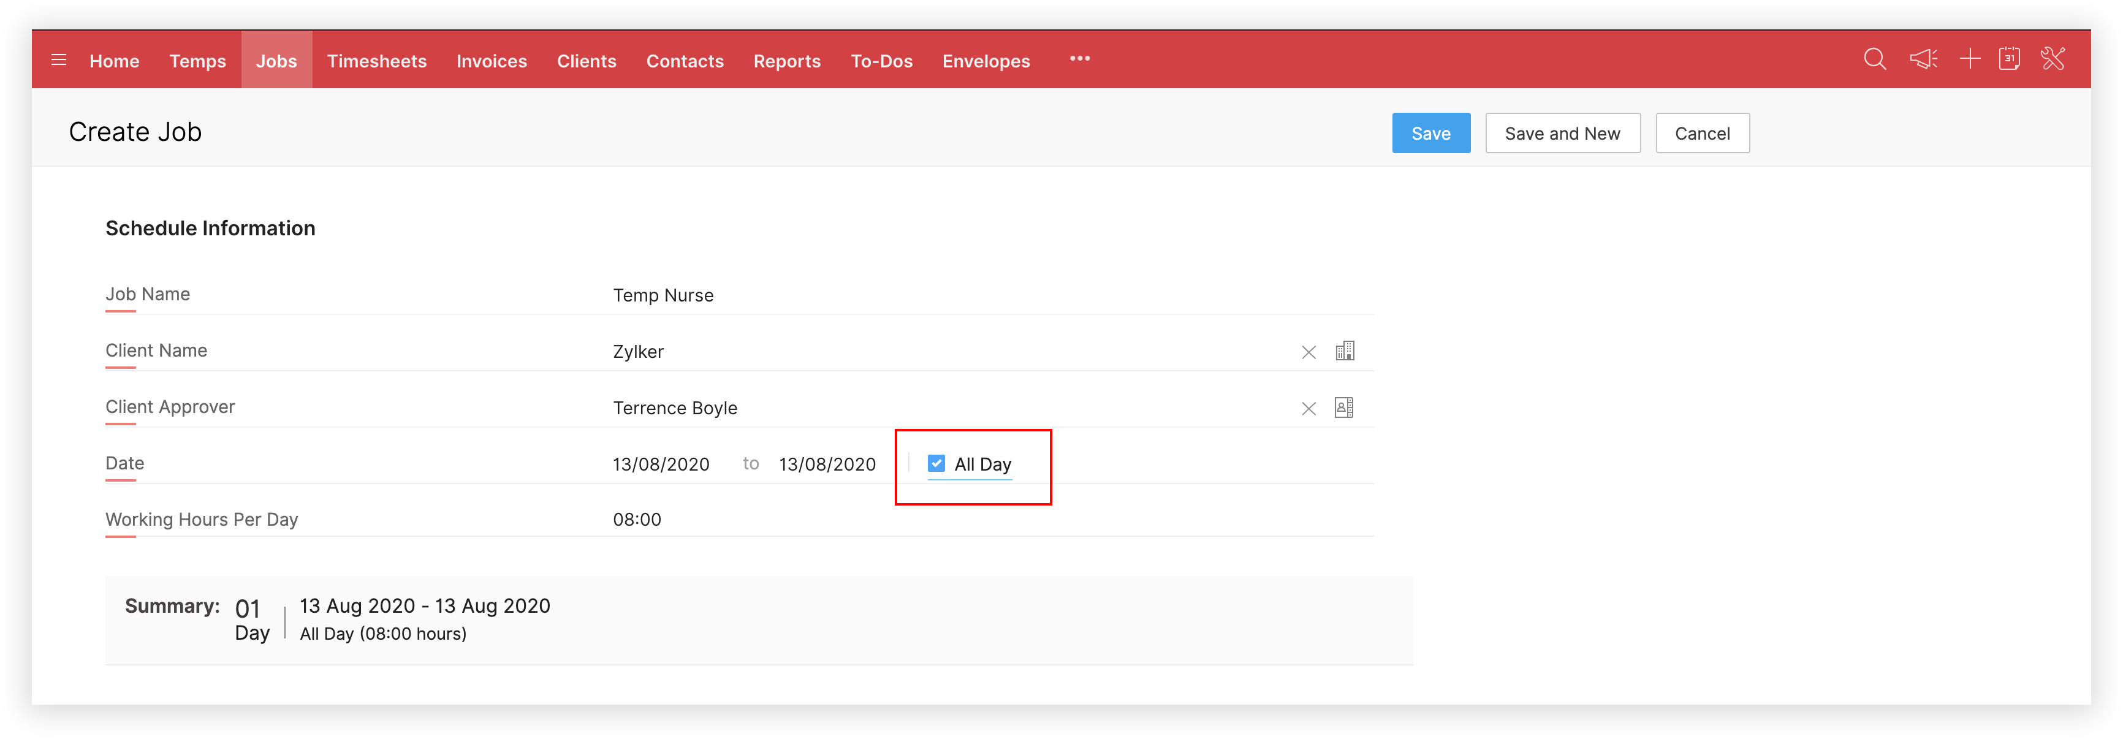
Task: Open the start date picker field
Action: point(661,464)
